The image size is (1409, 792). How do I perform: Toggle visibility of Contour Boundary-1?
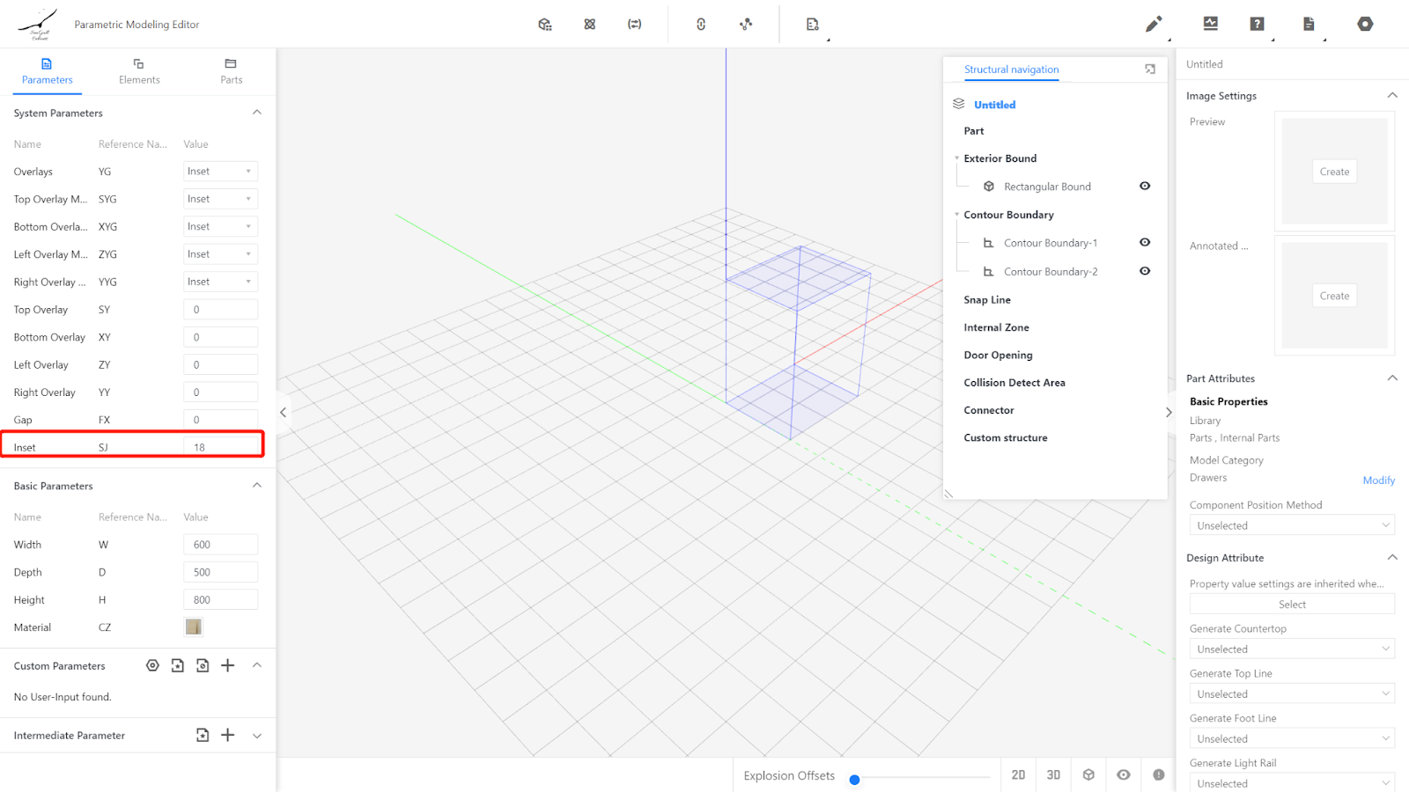click(1144, 243)
